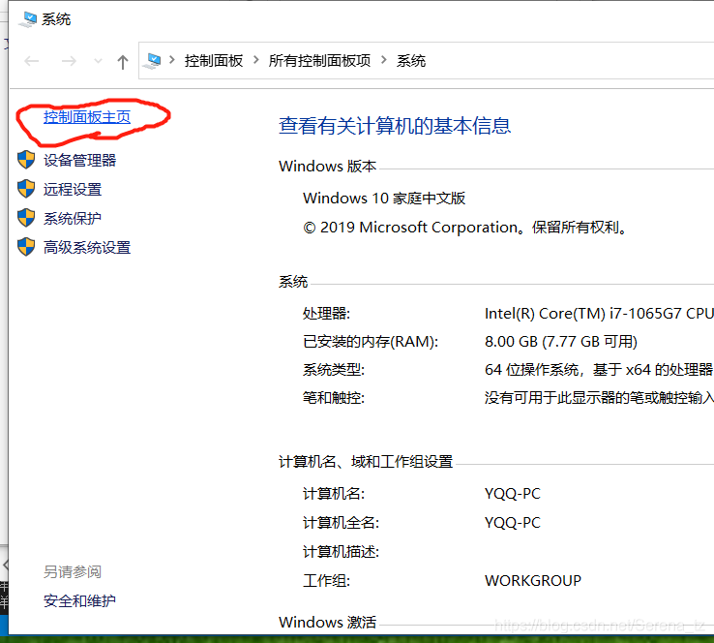Click the 2019 Microsoft Corporation copyright line

tap(465, 227)
